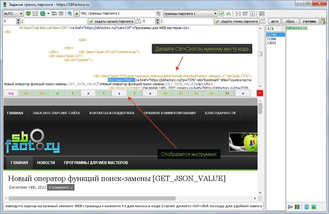Select the "ul" tag button
Image resolution: width=329 pixels, height=214 pixels.
(57, 93)
